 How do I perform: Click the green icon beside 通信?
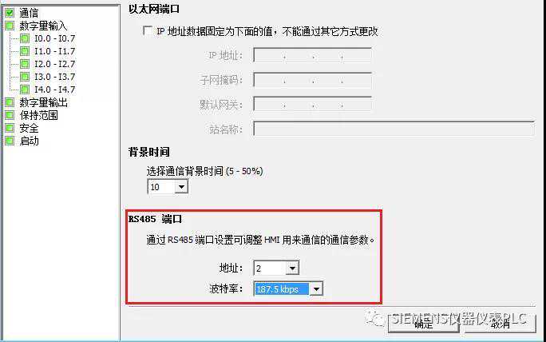coord(10,13)
